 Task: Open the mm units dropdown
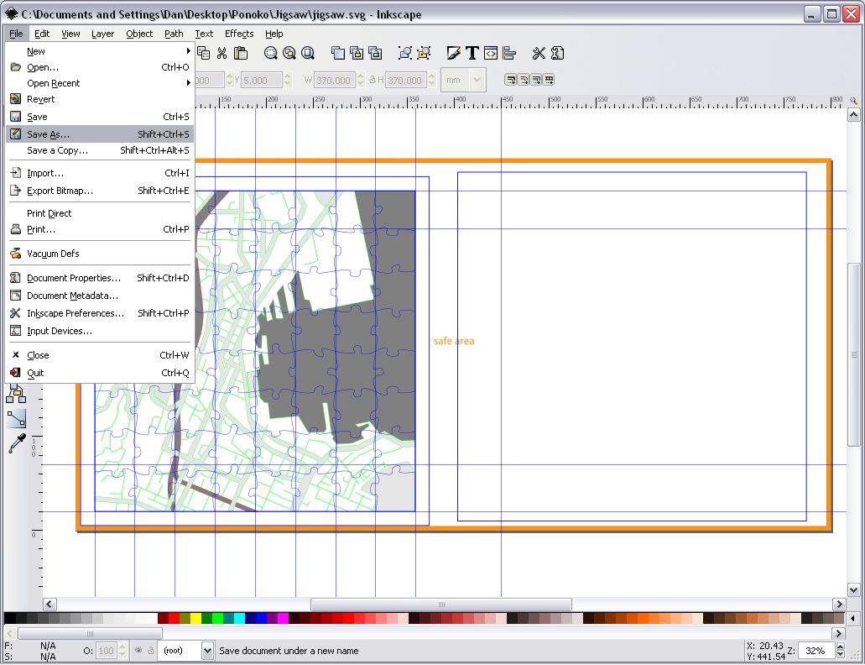pos(463,80)
